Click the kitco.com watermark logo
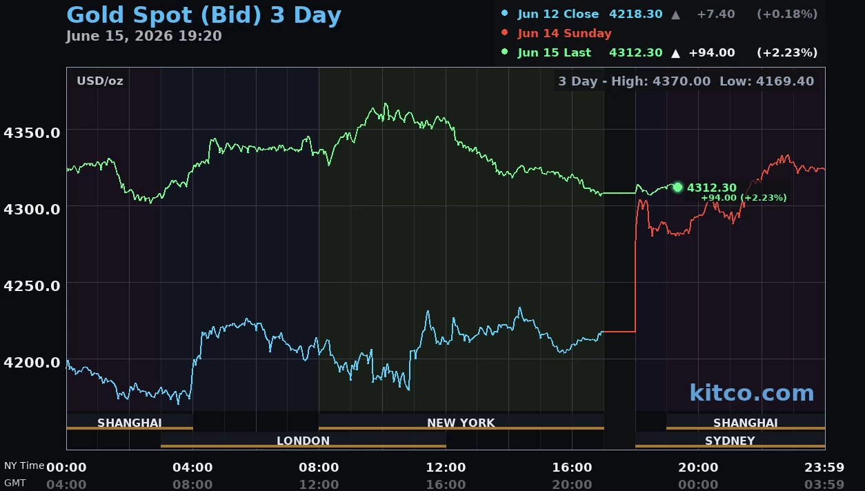This screenshot has width=865, height=491. 751,393
